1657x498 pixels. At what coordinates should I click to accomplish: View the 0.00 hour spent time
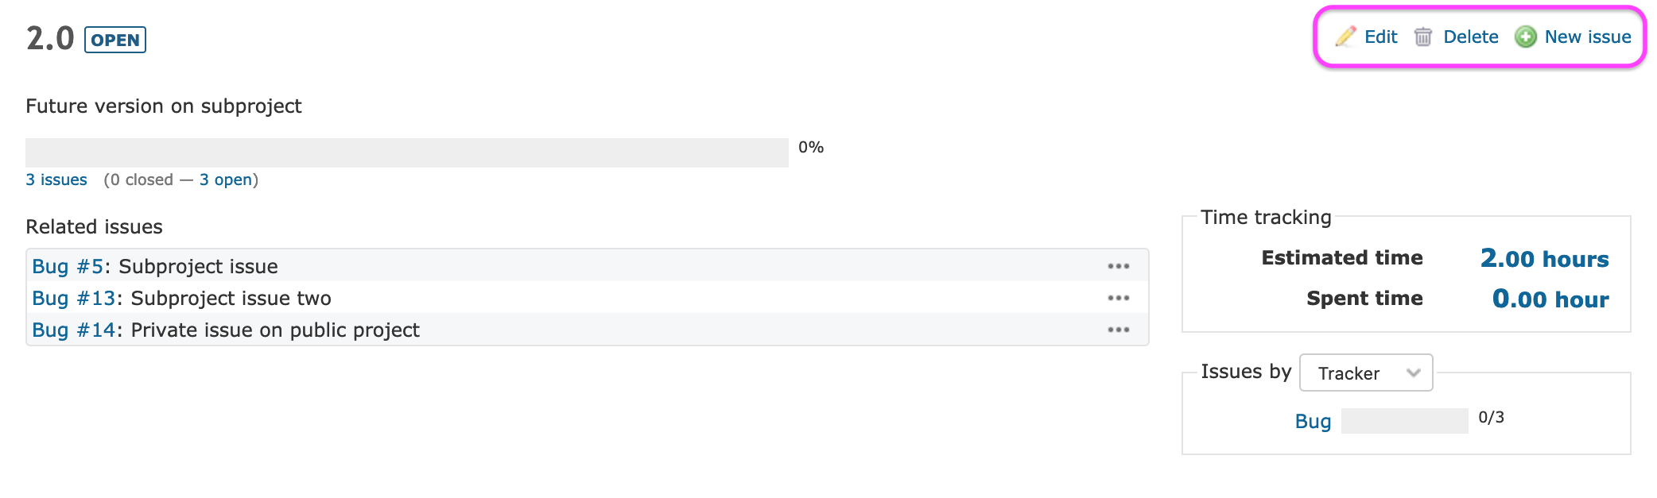(1550, 299)
